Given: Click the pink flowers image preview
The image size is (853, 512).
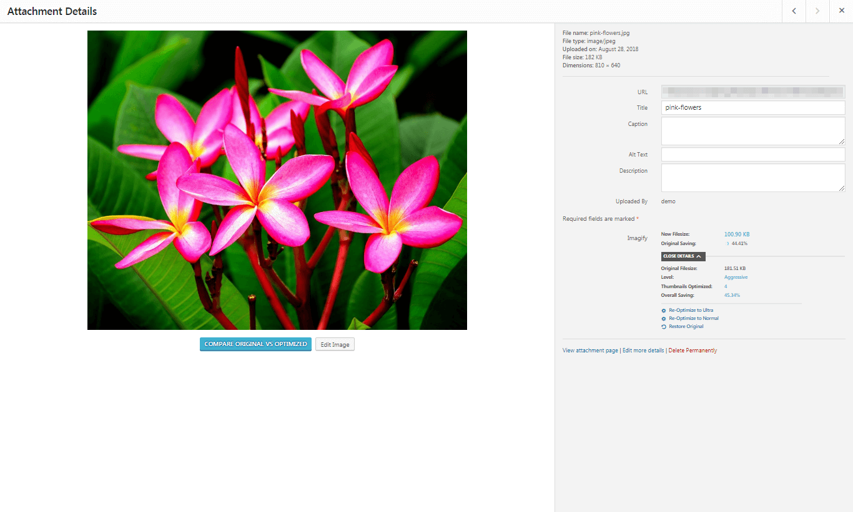Looking at the screenshot, I should click(x=277, y=180).
